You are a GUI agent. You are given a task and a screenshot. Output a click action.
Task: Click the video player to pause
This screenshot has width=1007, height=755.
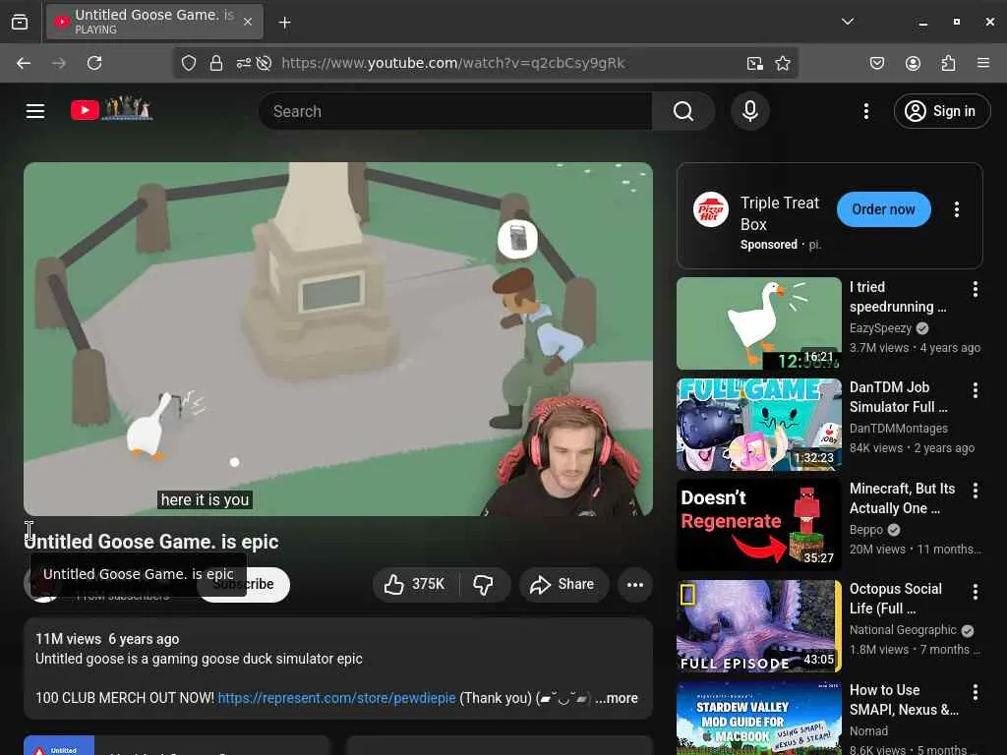click(338, 339)
